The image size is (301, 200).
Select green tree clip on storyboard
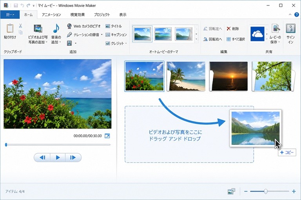click(273, 76)
